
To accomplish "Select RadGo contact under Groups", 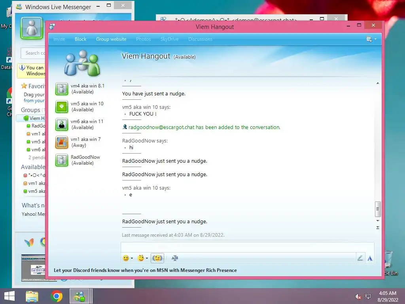I will (38, 126).
